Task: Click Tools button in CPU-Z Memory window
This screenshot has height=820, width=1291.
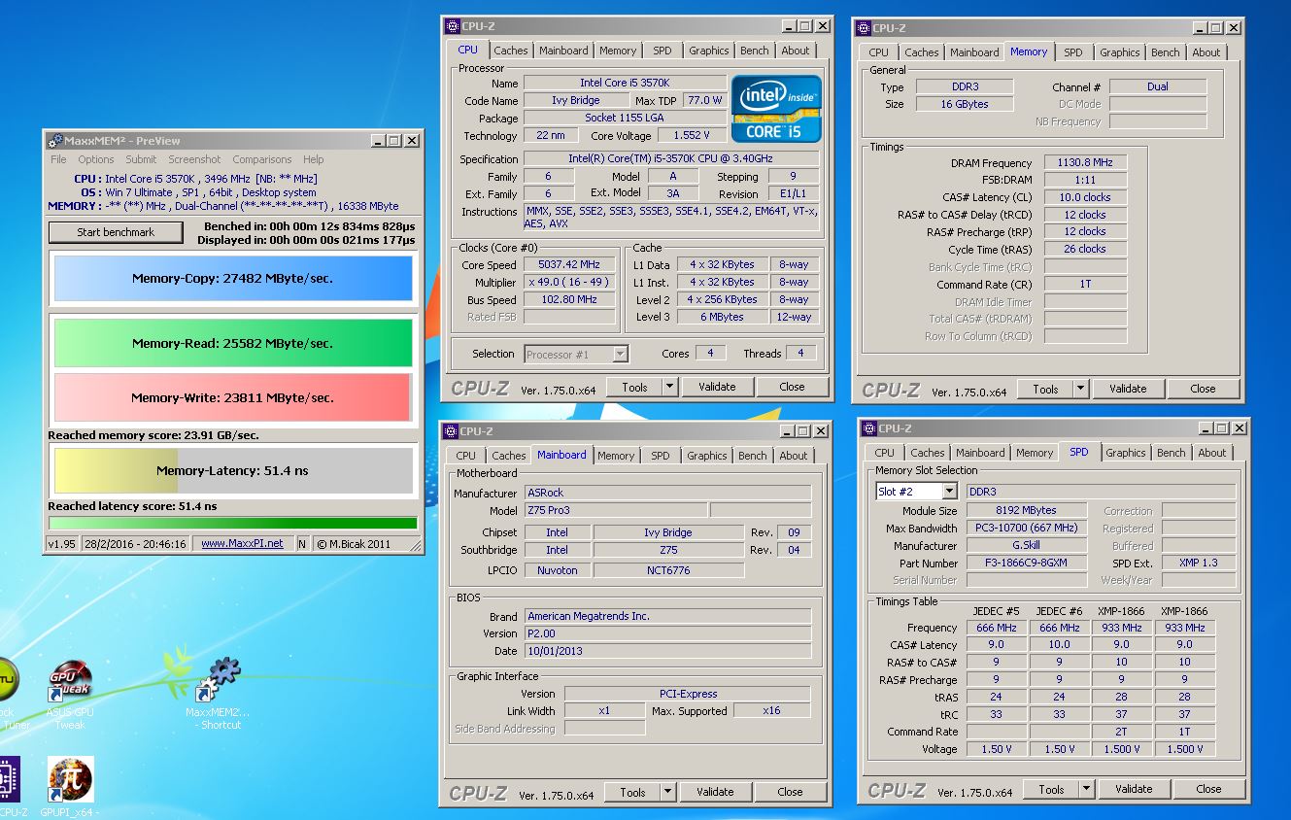Action: coord(1045,389)
